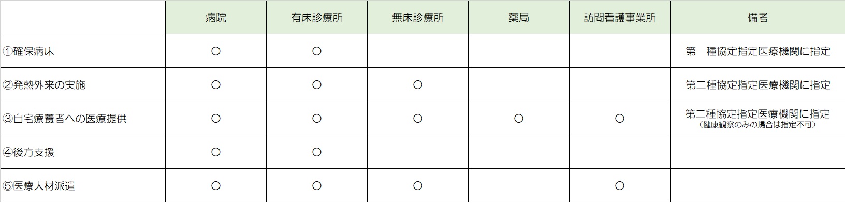Select the 有床診療所 column header
Viewport: 845px width, 203px height.
pyautogui.click(x=317, y=18)
